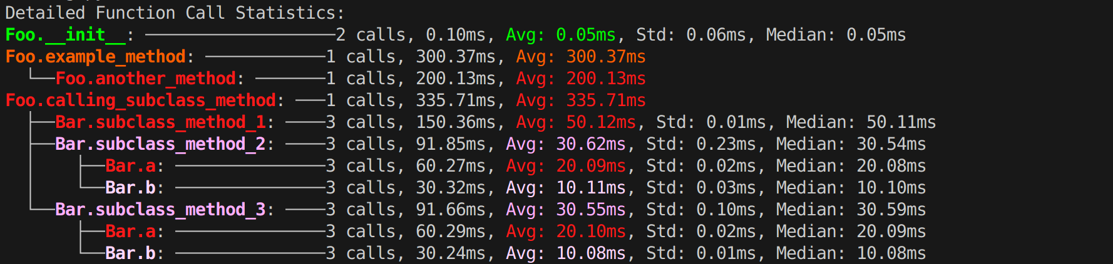Select '2 calls' in the Foo.__init__ row
The image size is (1113, 264).
click(x=371, y=35)
